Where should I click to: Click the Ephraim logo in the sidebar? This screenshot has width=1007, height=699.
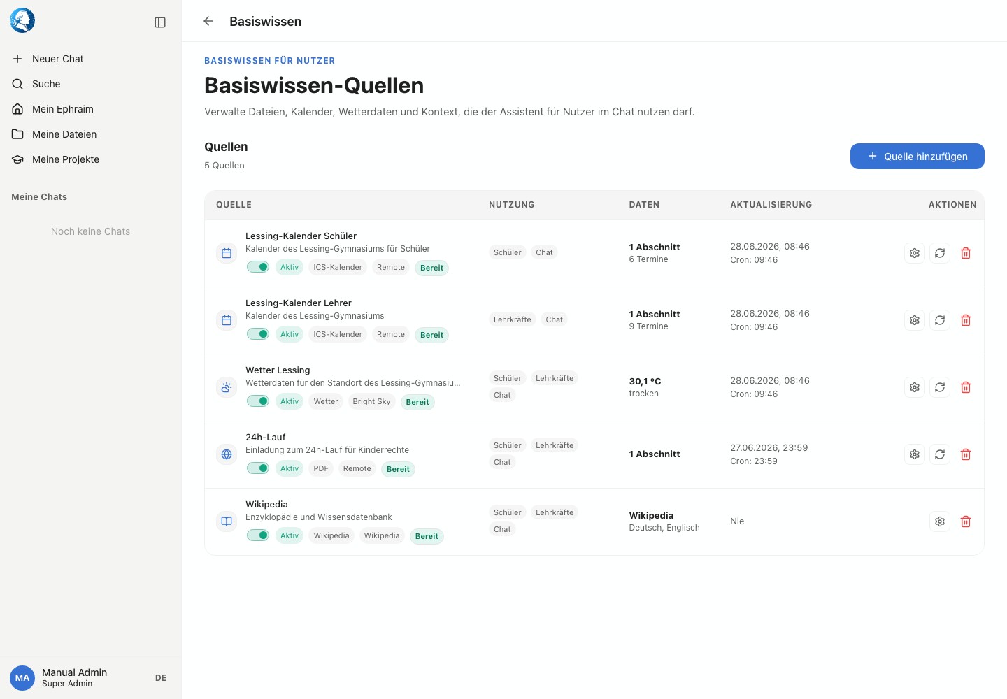click(x=22, y=21)
